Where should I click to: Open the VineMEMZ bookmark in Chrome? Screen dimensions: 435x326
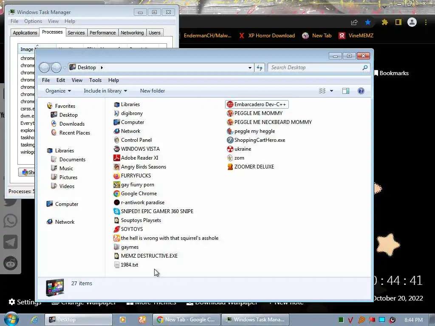pyautogui.click(x=356, y=36)
